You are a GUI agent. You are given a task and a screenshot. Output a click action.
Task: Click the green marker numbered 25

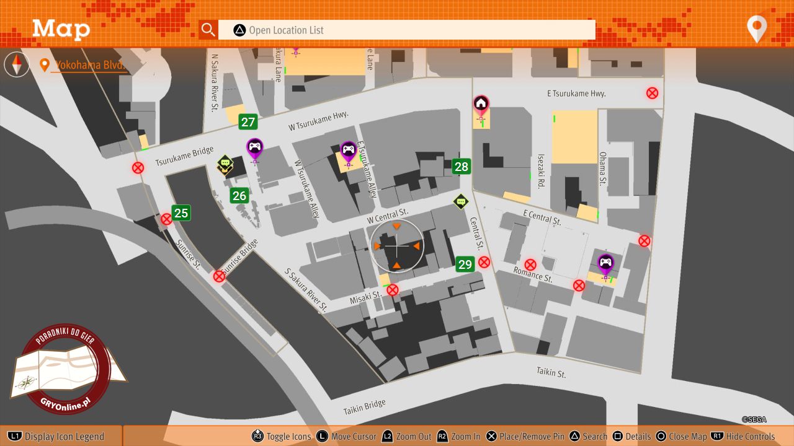point(181,213)
